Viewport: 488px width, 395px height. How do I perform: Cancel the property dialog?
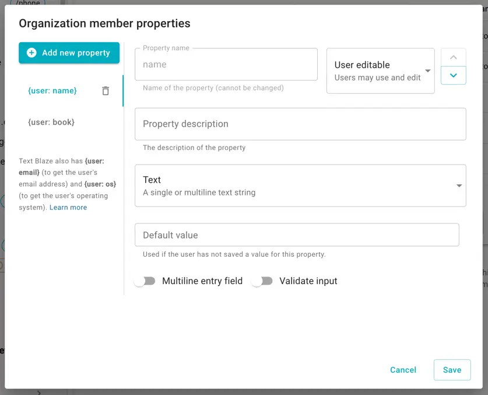tap(403, 370)
